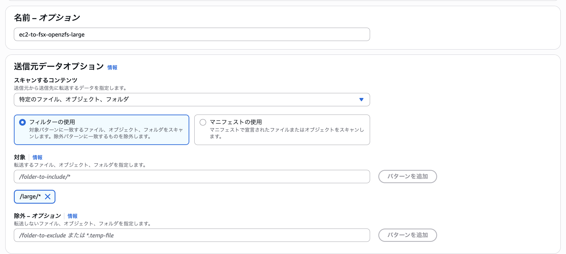
Task: Select the フィルターの使用 radio button
Action: (x=22, y=122)
